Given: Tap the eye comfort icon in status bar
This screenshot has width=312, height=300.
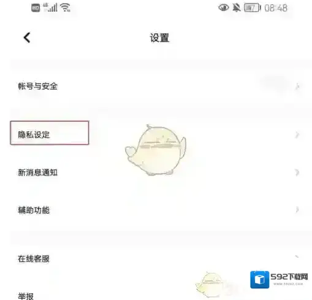Looking at the screenshot, I should click(x=224, y=8).
